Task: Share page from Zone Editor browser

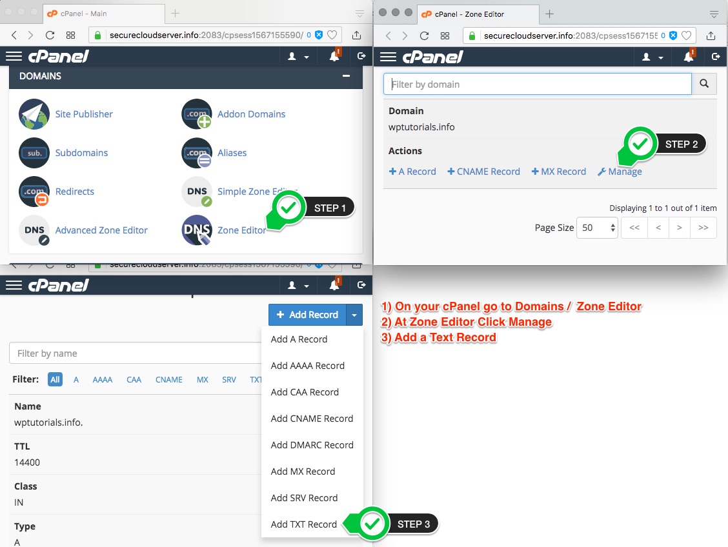Action: coord(711,35)
